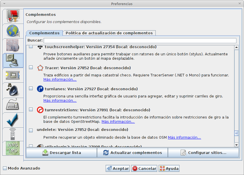Viewport: 244px width, 175px height.
Task: Select the Complementos tab
Action: 44,33
